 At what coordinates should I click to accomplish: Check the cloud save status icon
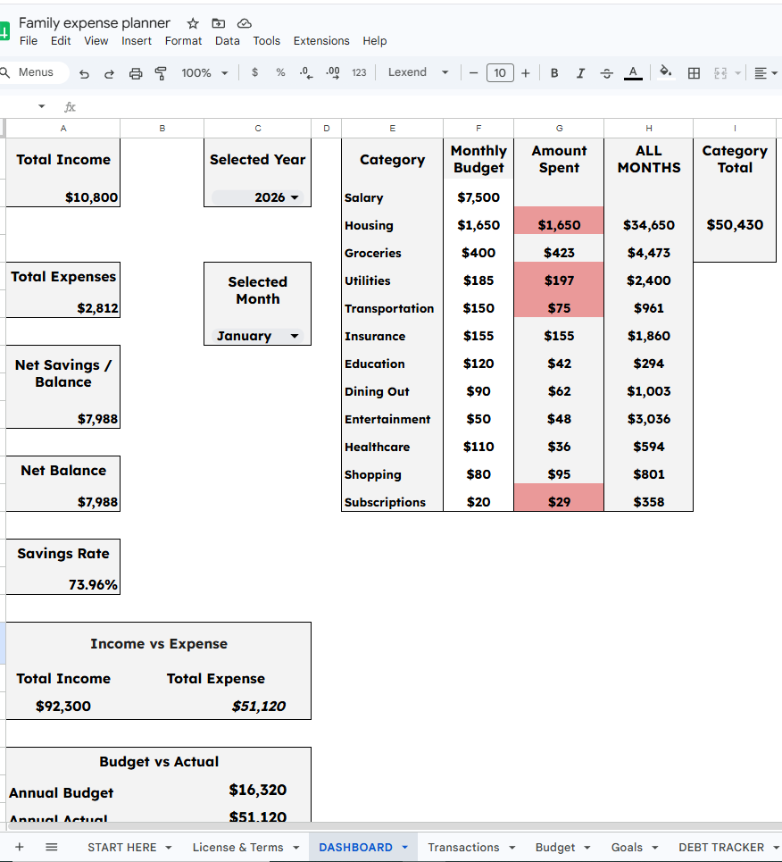[244, 23]
